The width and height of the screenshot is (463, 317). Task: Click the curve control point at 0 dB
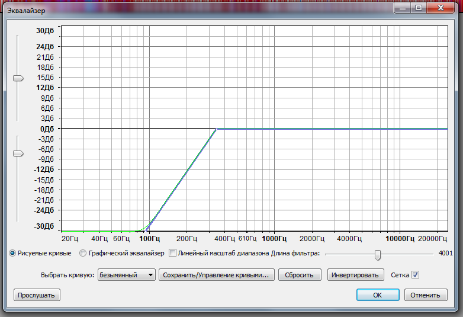click(217, 129)
